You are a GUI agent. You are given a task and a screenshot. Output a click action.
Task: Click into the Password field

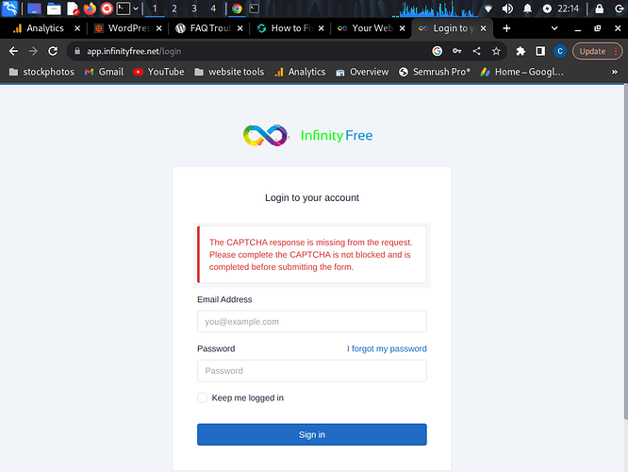click(x=311, y=371)
